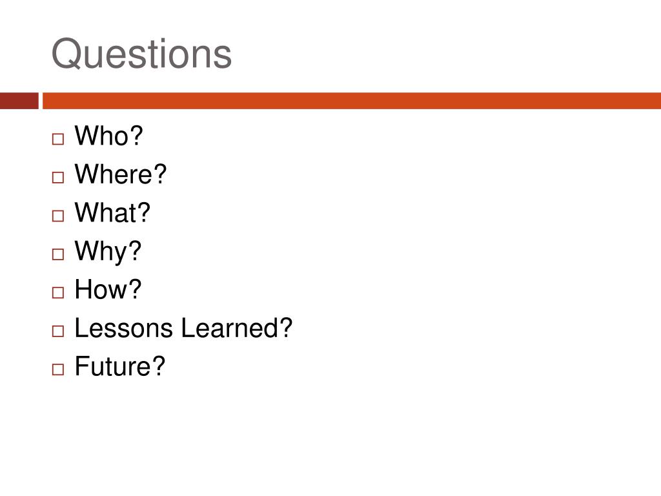Screen dimensions: 661x496
Task: Select the Future? bullet text
Action: pos(119,366)
